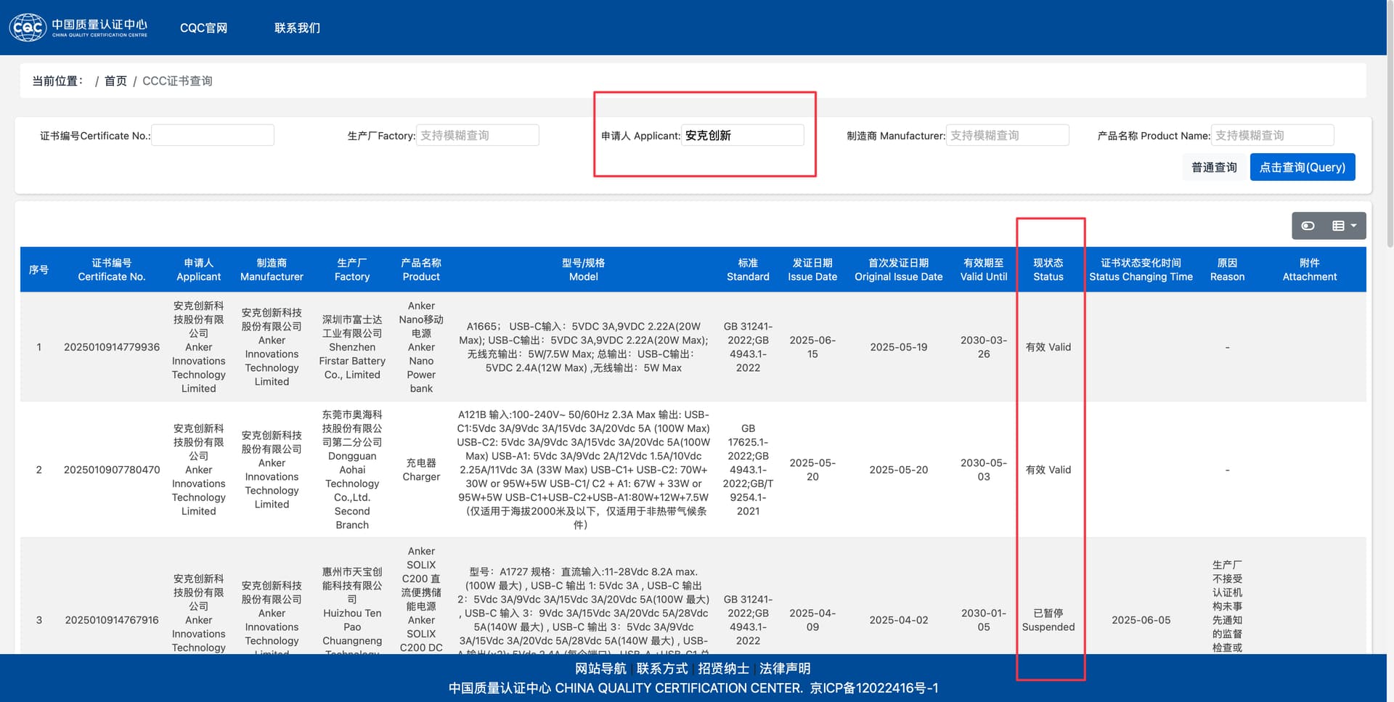Screen dimensions: 1394x702
Task: Click the GB 17625.1-2022 standard cell
Action: point(748,470)
